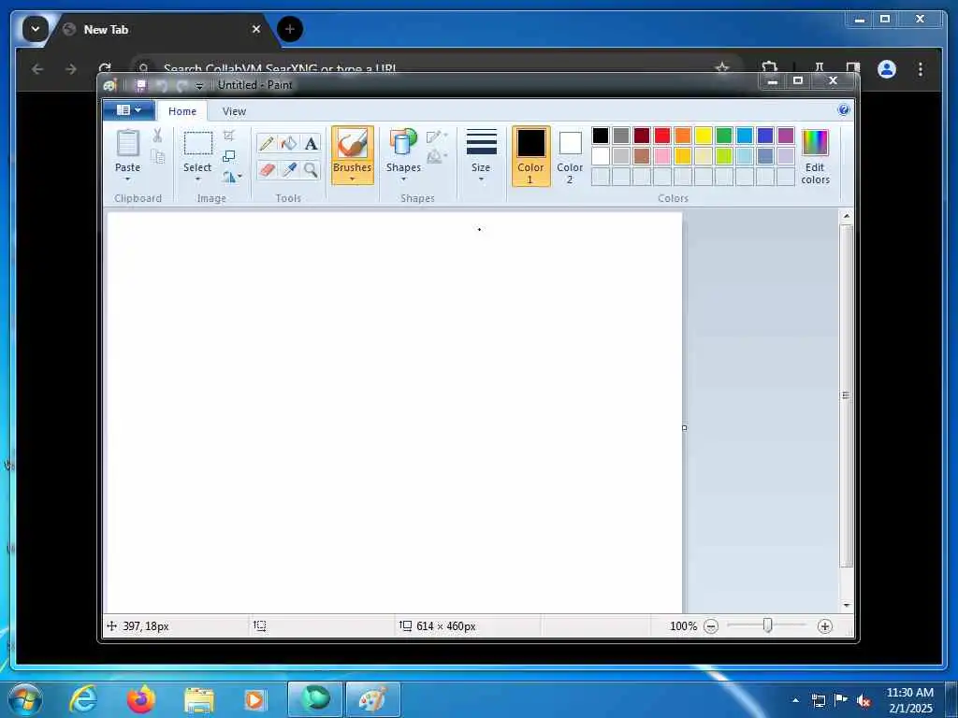Image resolution: width=958 pixels, height=718 pixels.
Task: Click the Cut scissors icon
Action: [x=157, y=136]
